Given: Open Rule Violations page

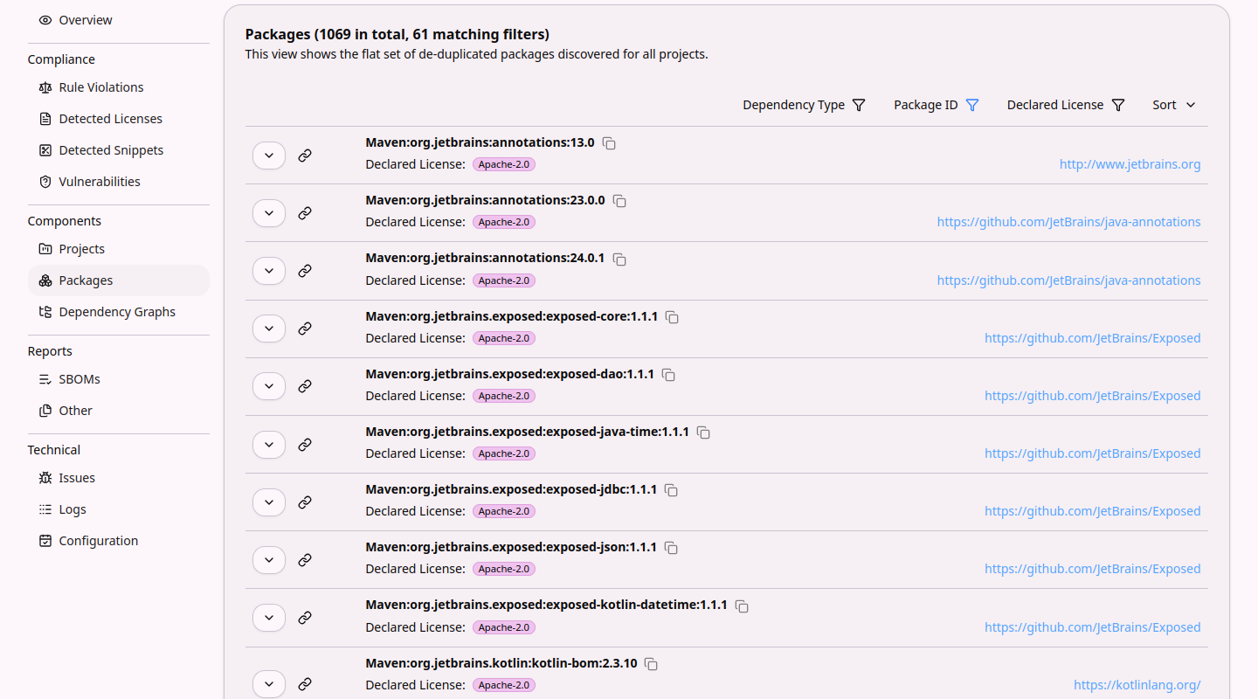Looking at the screenshot, I should coord(119,87).
